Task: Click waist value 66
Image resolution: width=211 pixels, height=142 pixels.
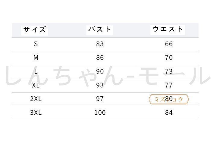Action: tap(169, 44)
